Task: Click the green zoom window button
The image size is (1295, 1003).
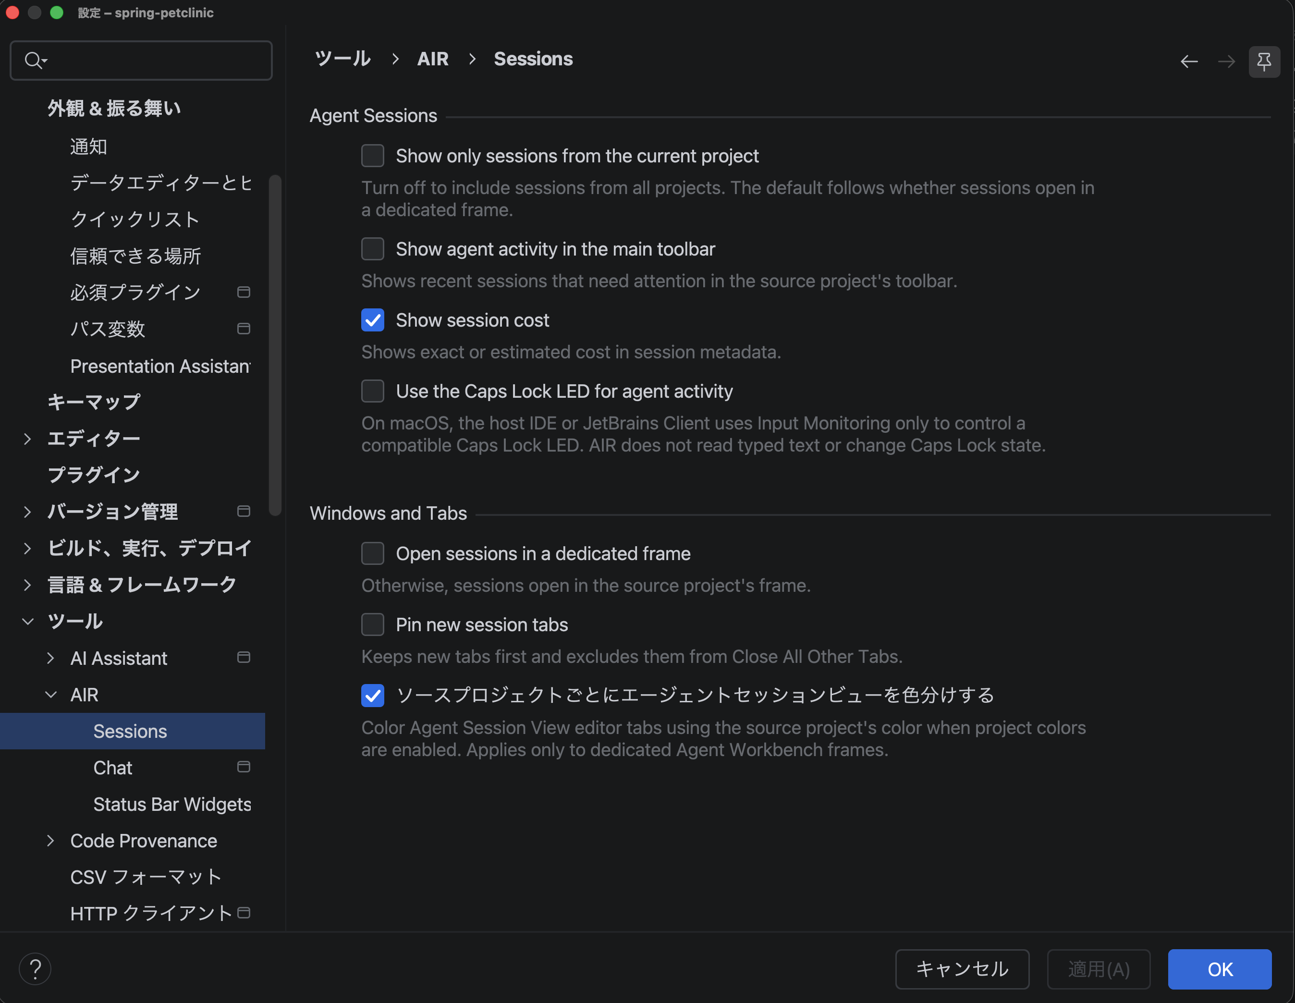Action: coord(57,12)
